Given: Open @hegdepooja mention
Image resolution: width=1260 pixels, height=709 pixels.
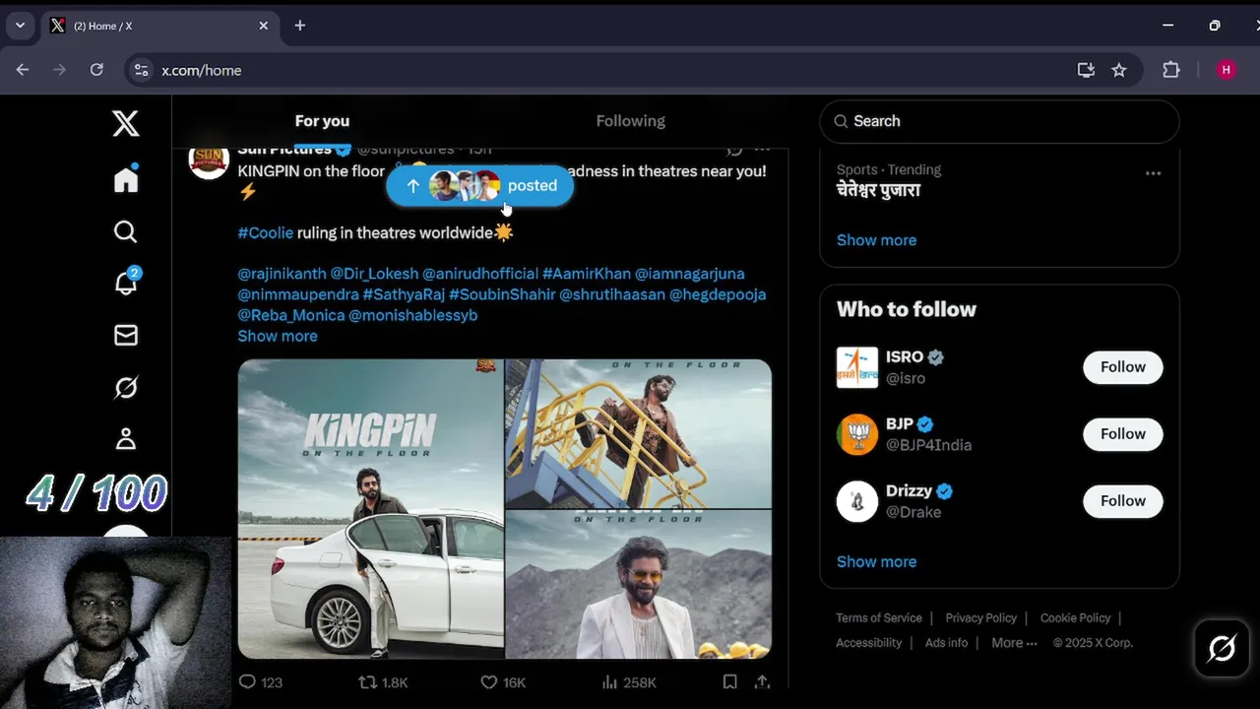Looking at the screenshot, I should tap(718, 294).
